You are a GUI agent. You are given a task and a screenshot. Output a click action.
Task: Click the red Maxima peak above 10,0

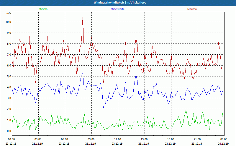[83, 18]
